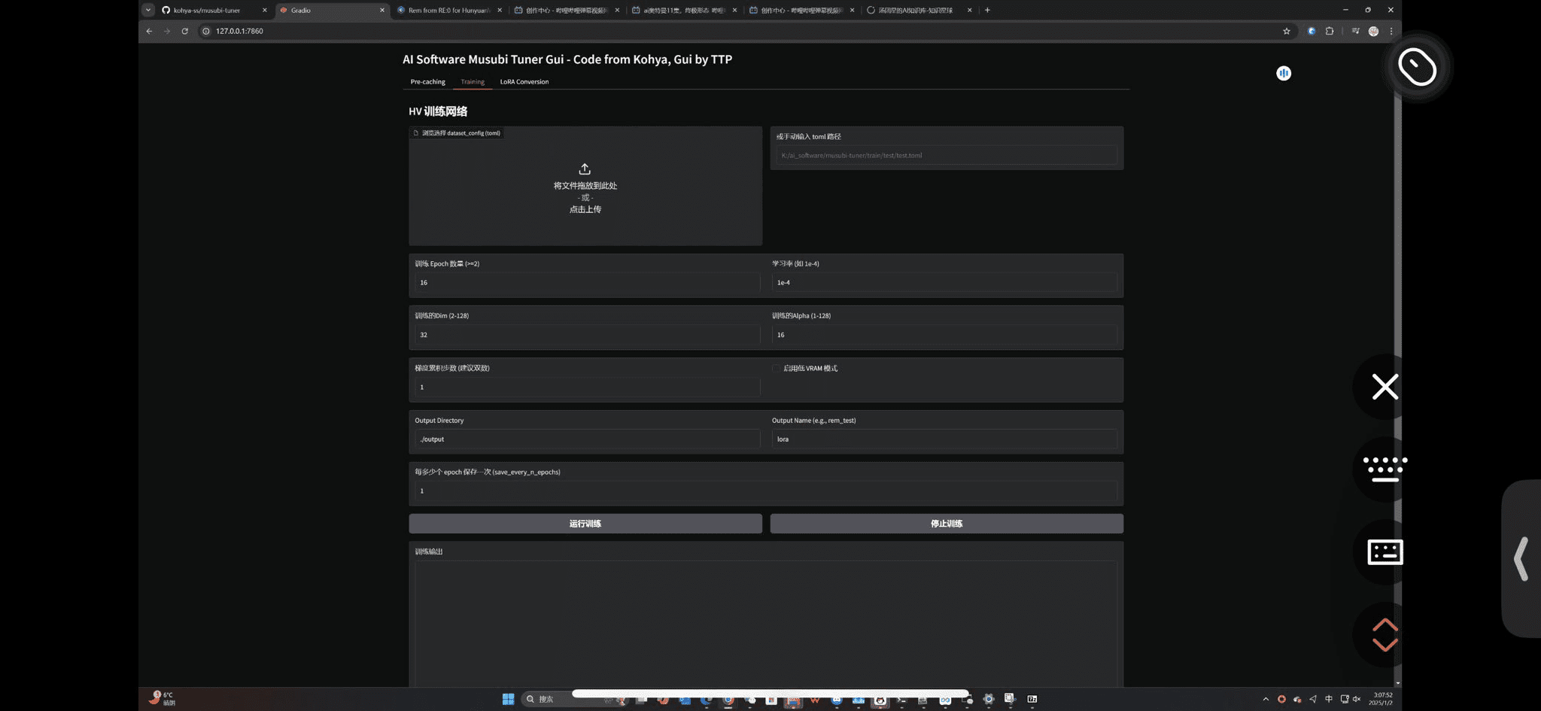Image resolution: width=1541 pixels, height=711 pixels.
Task: Open the LoRA Conversion tab
Action: [524, 82]
